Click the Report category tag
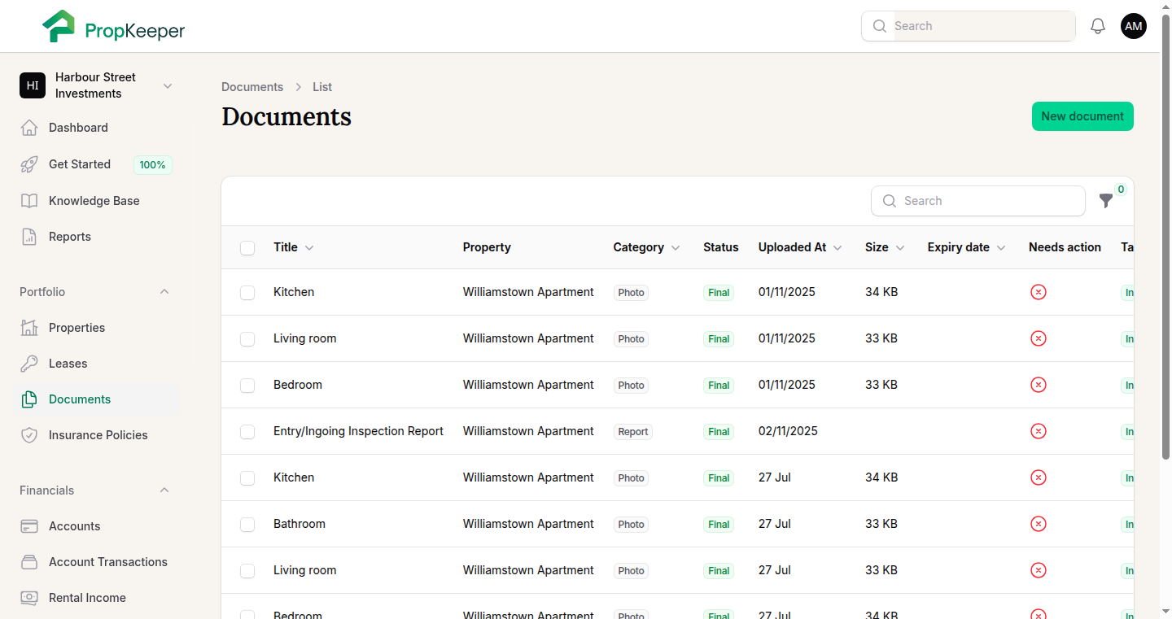The height and width of the screenshot is (619, 1172). click(633, 432)
